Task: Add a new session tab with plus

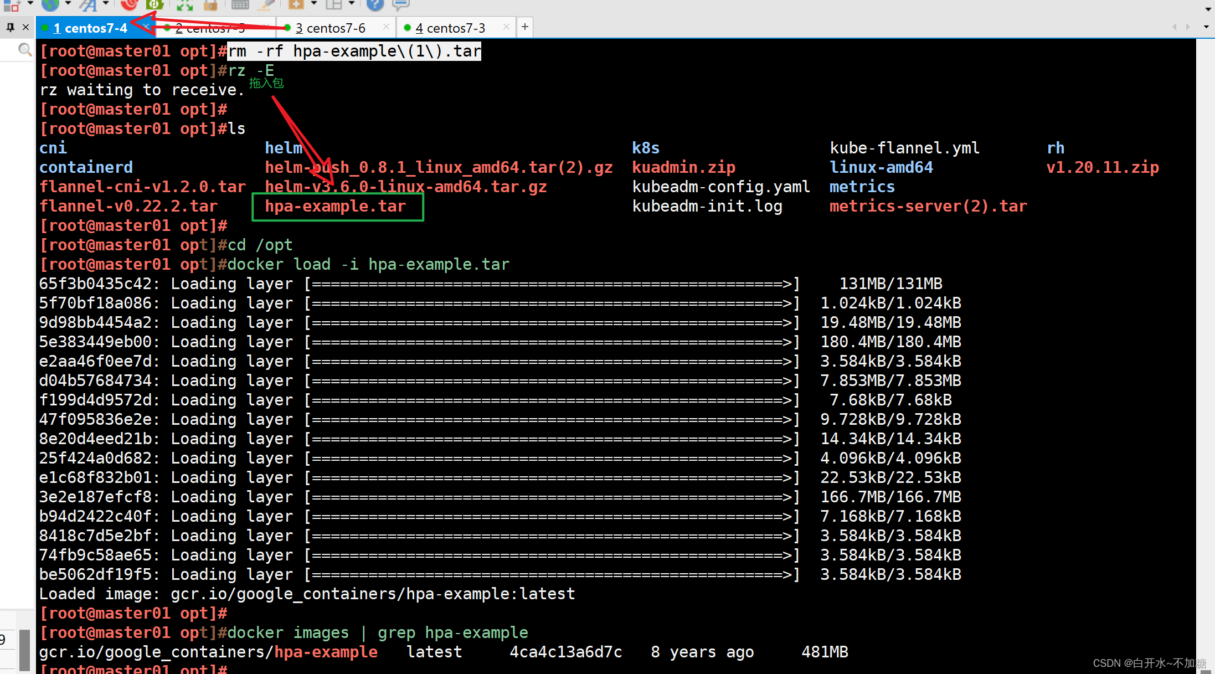Action: [525, 27]
